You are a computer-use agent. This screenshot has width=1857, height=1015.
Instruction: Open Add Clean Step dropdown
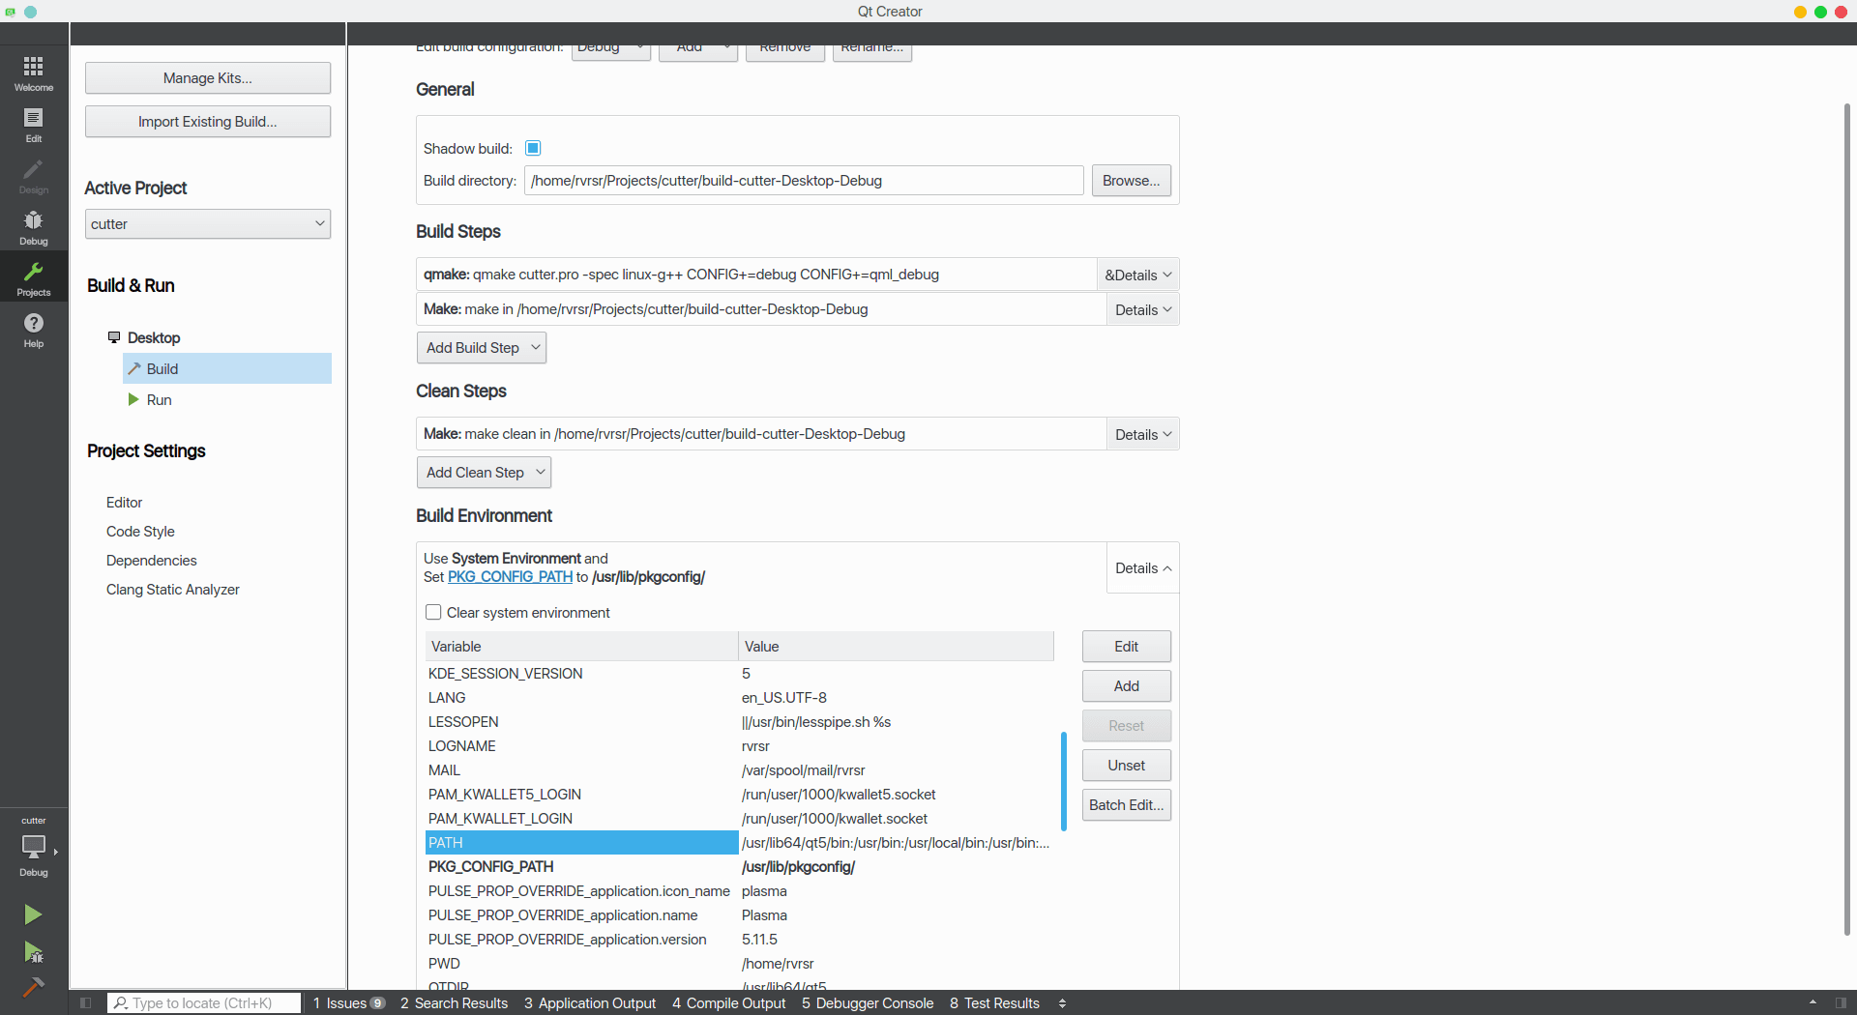point(484,473)
